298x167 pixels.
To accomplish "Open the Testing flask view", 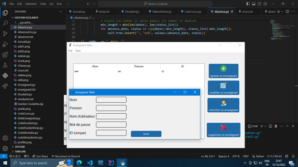I will pos(5,65).
